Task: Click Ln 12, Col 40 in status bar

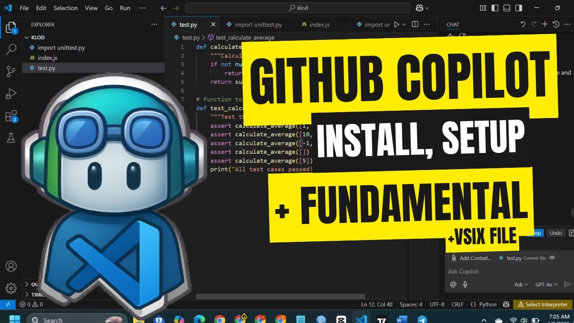Action: click(377, 304)
